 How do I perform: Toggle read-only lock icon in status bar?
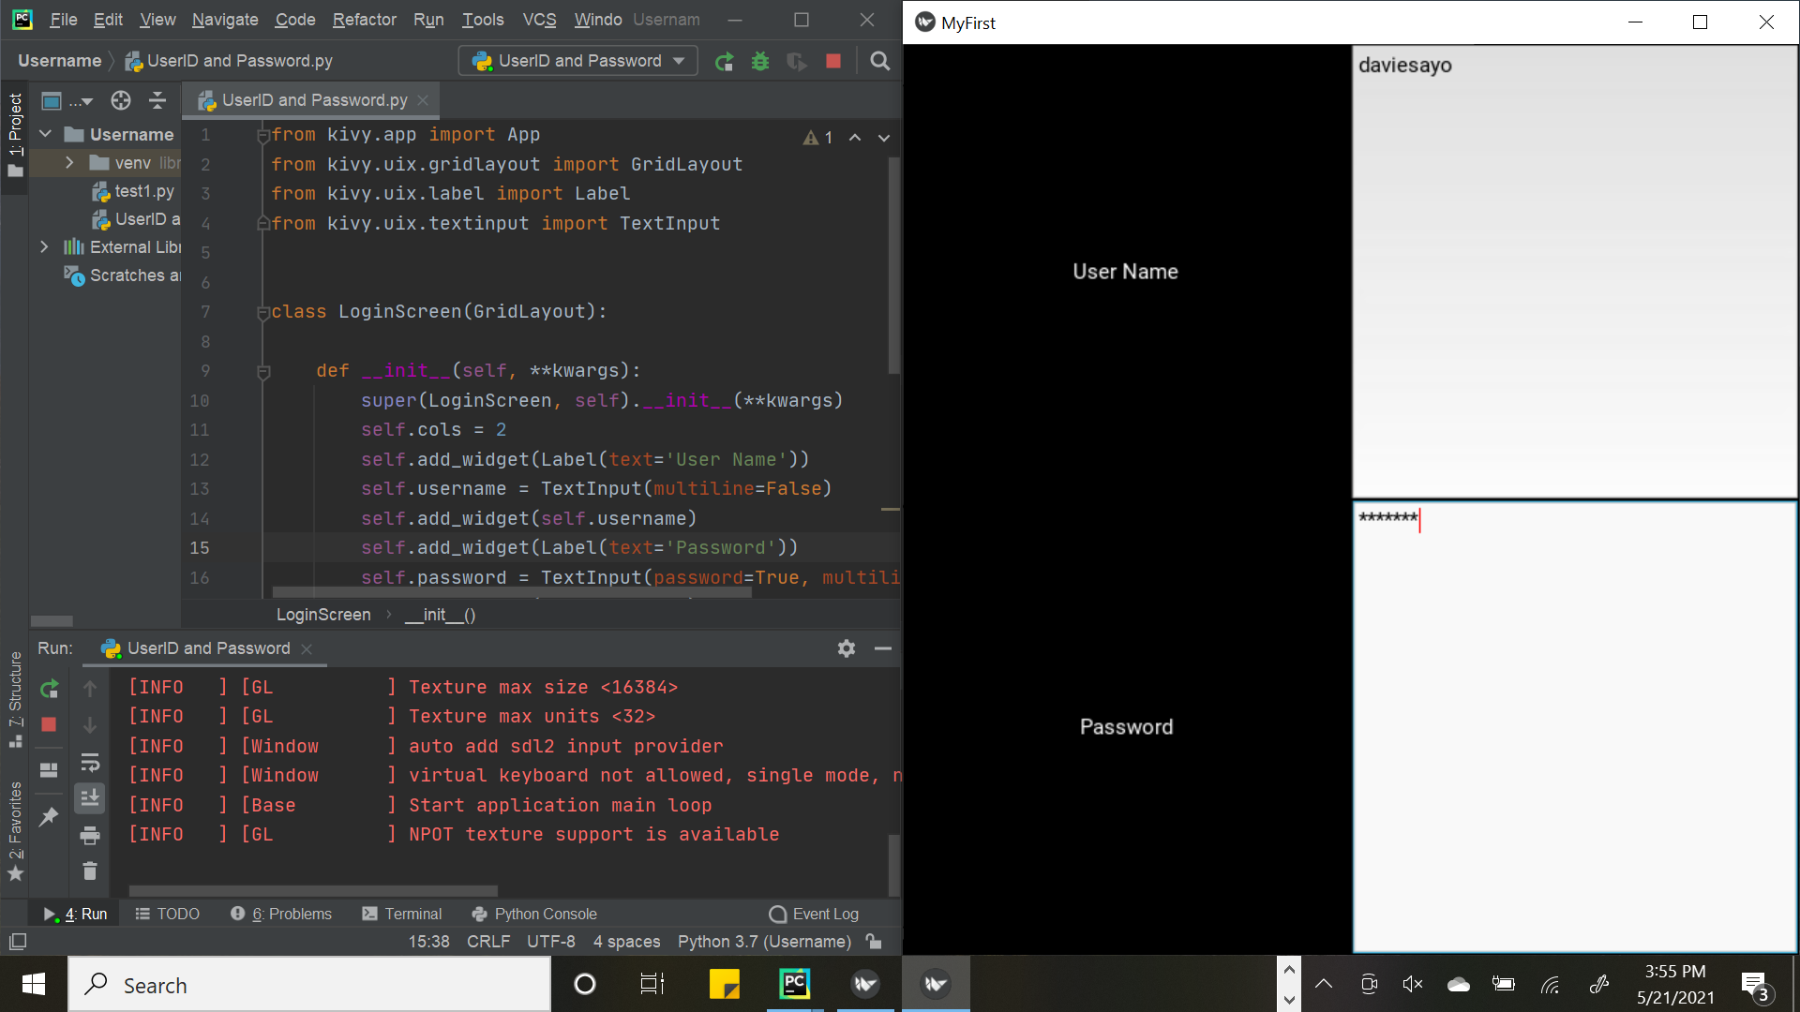(x=874, y=941)
